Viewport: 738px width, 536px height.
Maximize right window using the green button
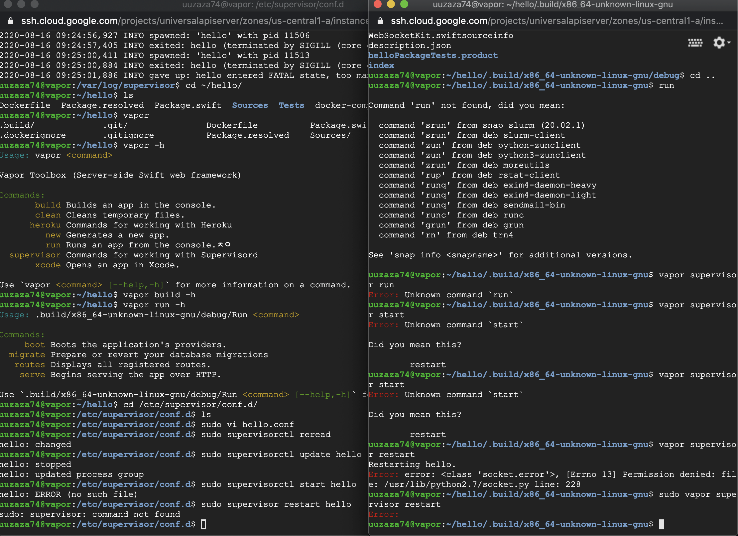pos(404,4)
